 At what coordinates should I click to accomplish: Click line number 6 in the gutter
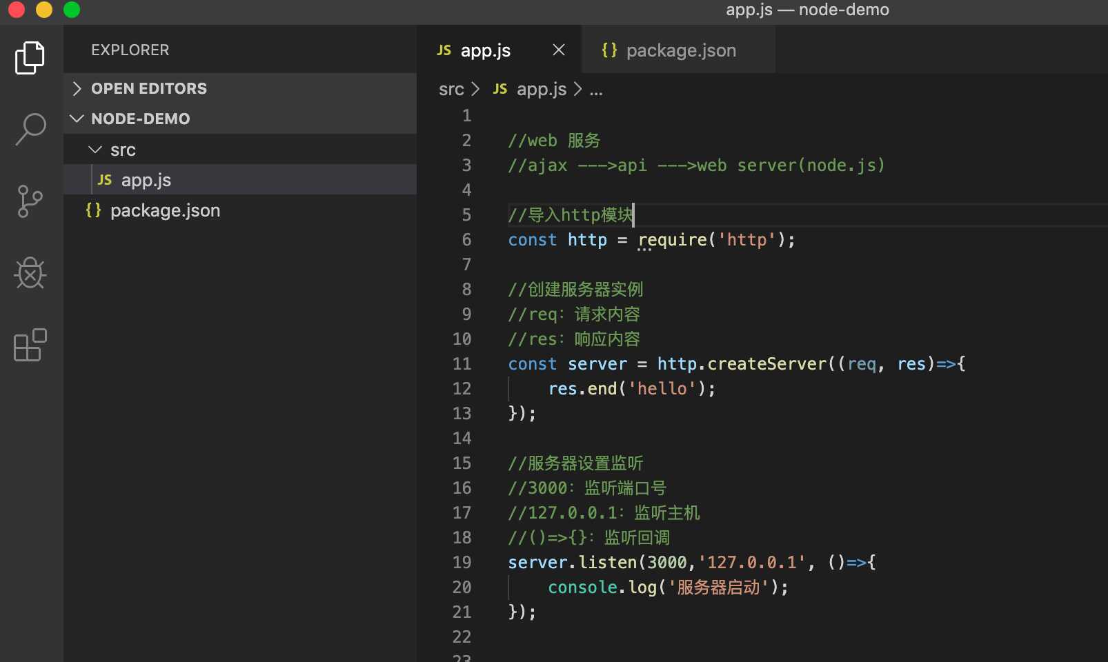466,239
